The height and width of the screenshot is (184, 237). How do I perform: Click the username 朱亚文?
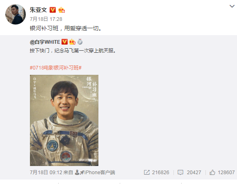(38, 10)
